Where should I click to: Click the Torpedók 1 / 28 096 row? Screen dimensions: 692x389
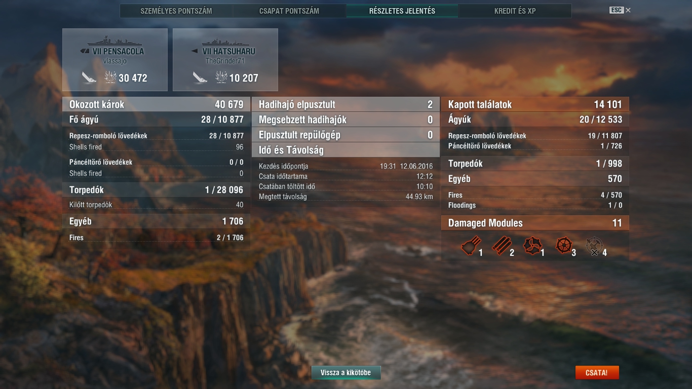156,190
